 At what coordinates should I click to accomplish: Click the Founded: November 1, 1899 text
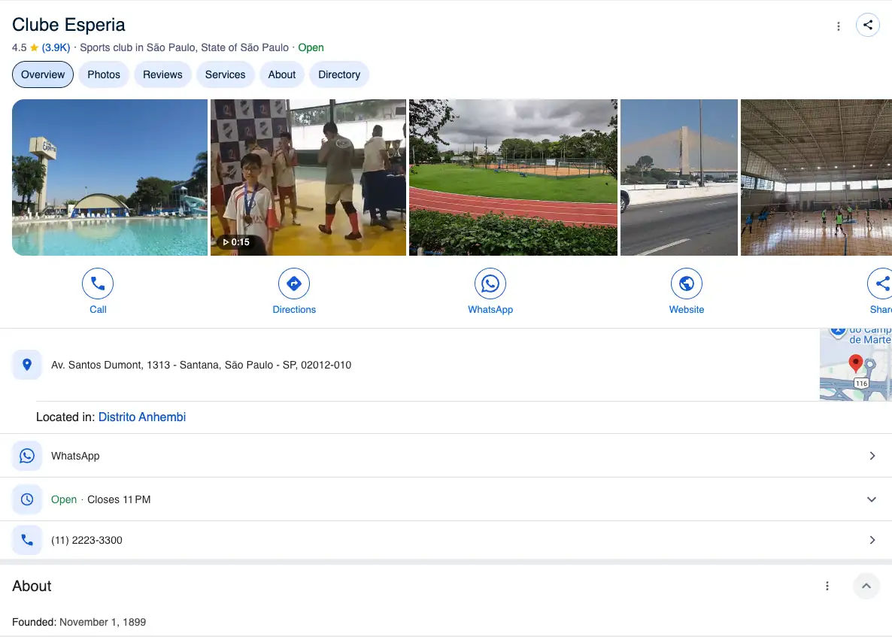[79, 622]
